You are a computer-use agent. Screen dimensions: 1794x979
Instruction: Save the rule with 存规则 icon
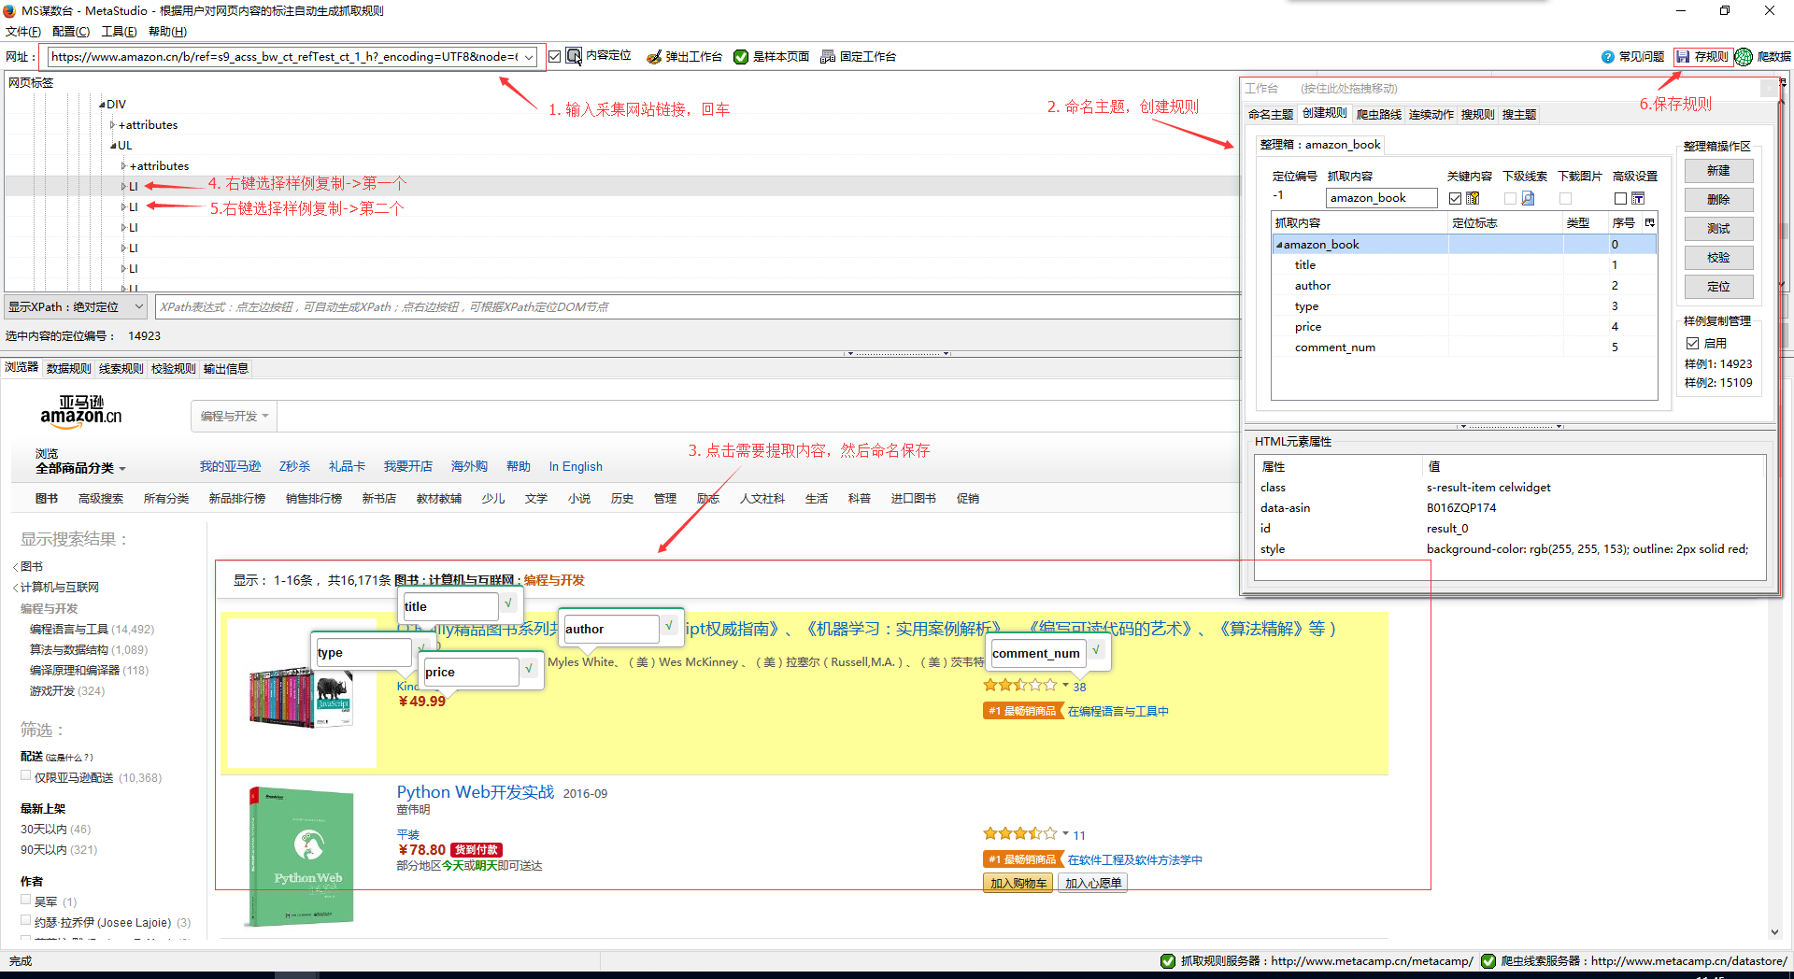pyautogui.click(x=1683, y=57)
